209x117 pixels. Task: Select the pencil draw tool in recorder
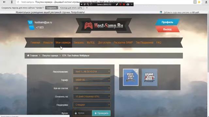(x=117, y=4)
